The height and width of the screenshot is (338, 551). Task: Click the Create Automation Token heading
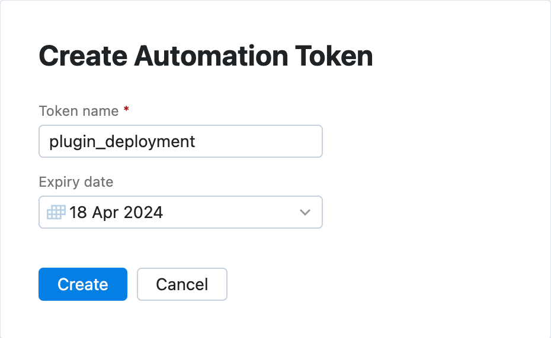tap(206, 57)
